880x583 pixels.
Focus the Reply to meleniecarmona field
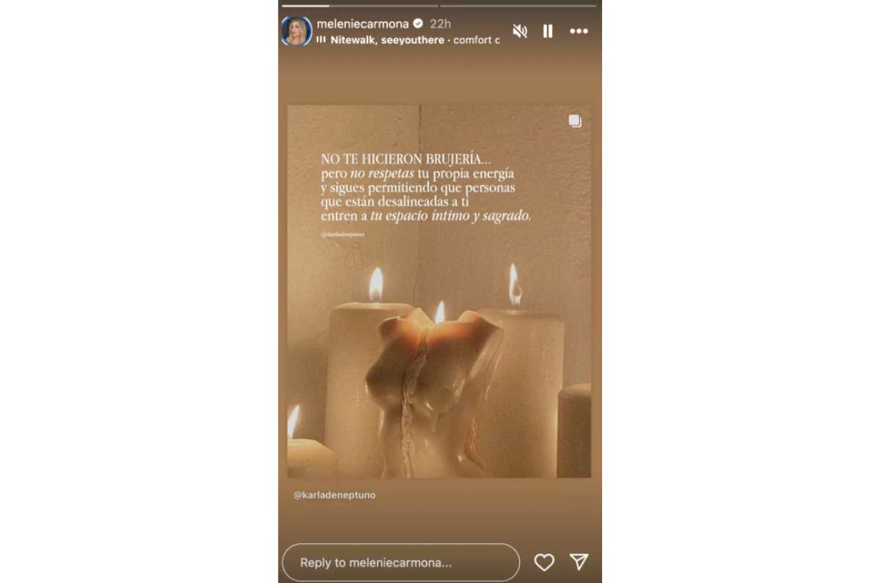tap(401, 563)
